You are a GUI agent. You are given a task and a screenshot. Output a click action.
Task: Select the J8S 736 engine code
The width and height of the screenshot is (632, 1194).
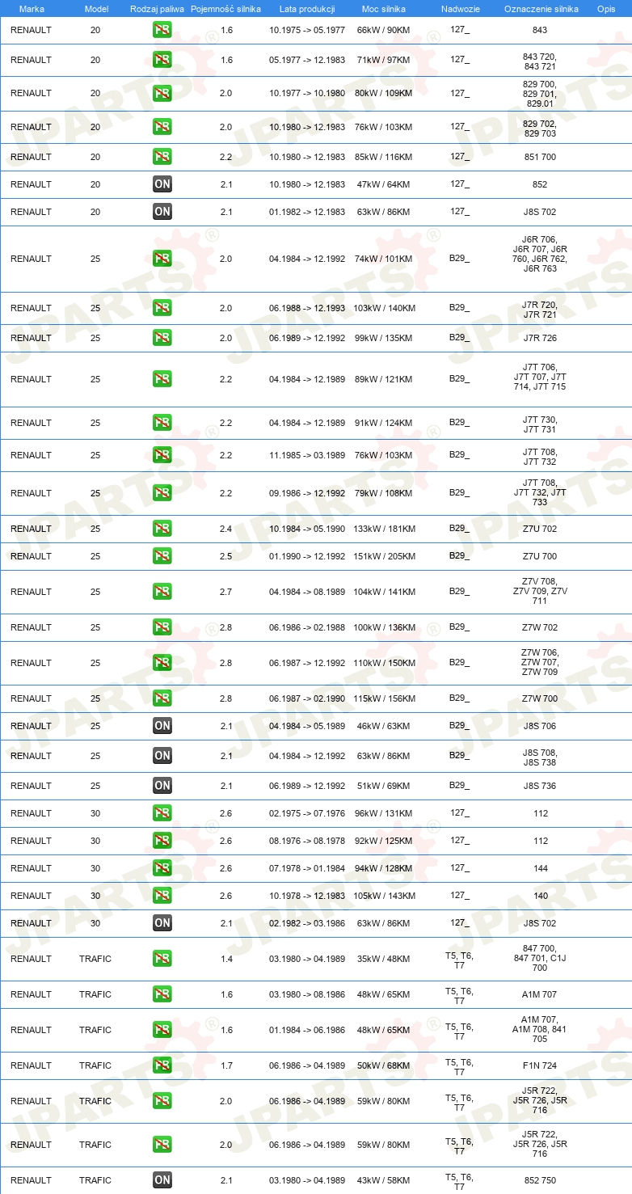coord(540,787)
